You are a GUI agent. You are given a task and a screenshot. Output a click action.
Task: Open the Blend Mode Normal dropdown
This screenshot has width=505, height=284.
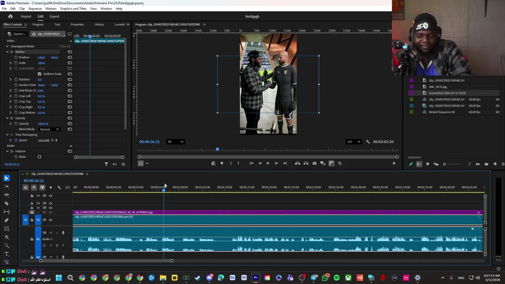[x=49, y=129]
